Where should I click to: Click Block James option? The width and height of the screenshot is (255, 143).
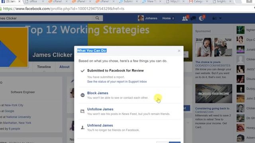98,93
